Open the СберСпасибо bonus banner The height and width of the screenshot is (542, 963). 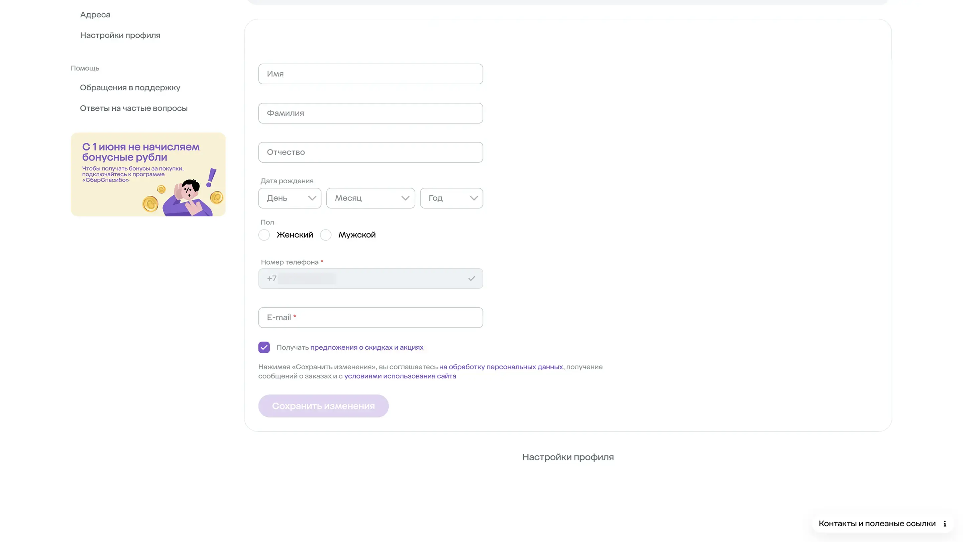pos(148,174)
